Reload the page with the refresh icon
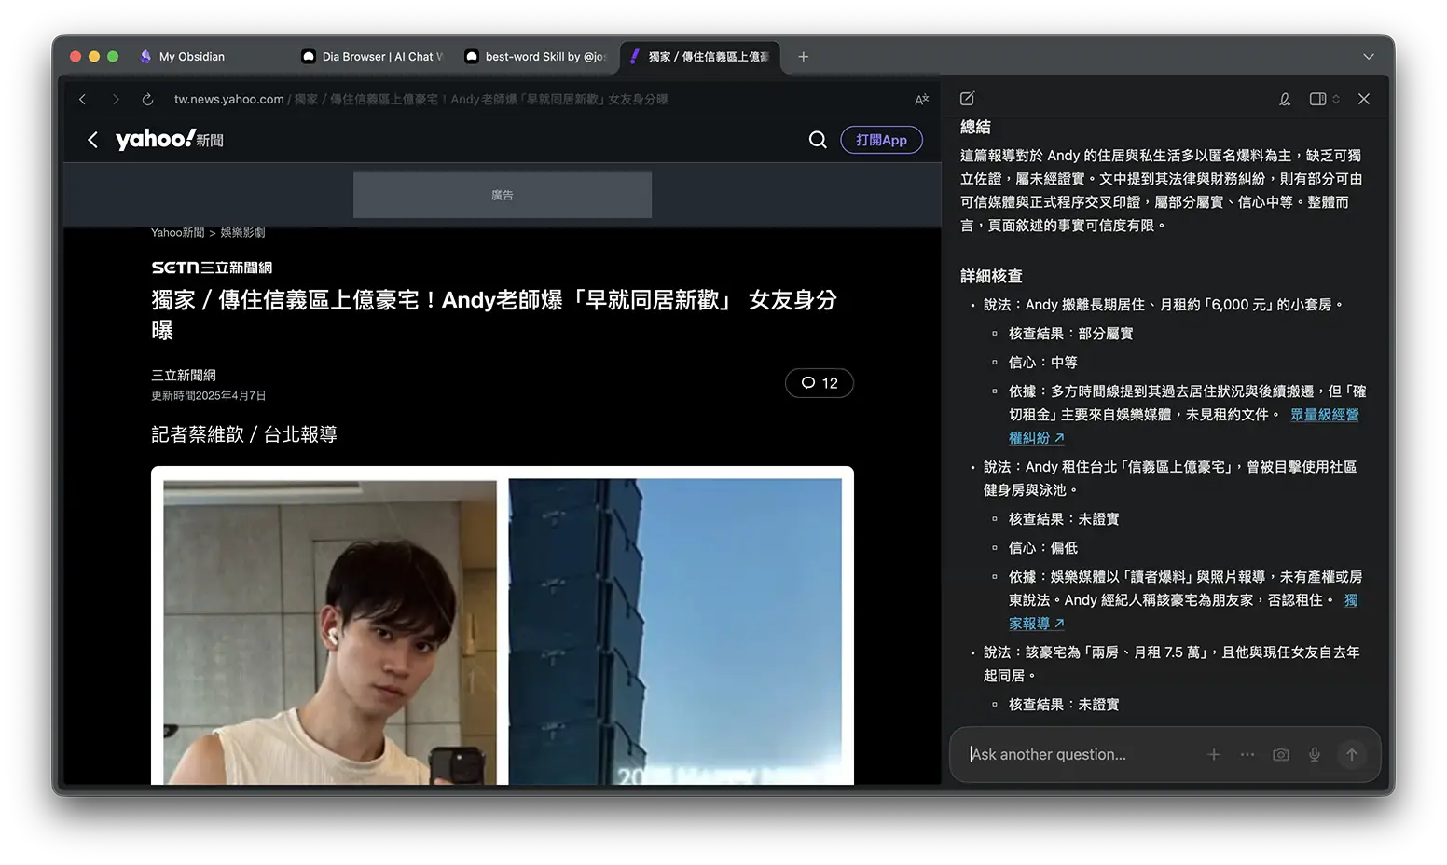This screenshot has height=865, width=1447. [x=147, y=99]
